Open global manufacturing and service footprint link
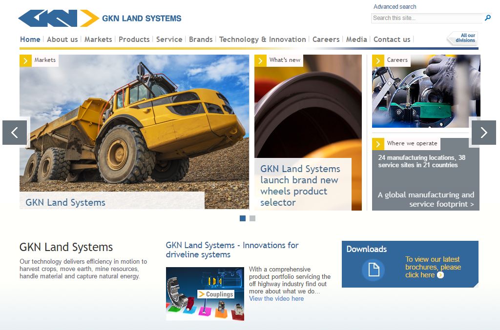 pyautogui.click(x=426, y=199)
